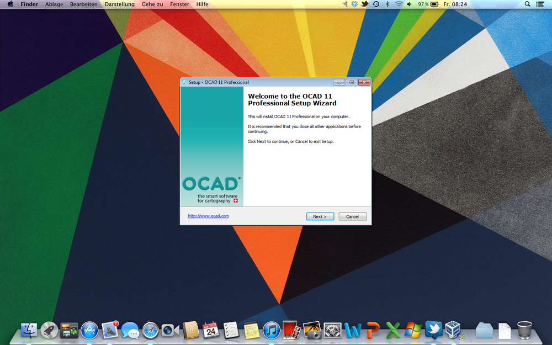Viewport: 552px width, 345px height.
Task: Open iTunes from the Dock
Action: point(272,330)
